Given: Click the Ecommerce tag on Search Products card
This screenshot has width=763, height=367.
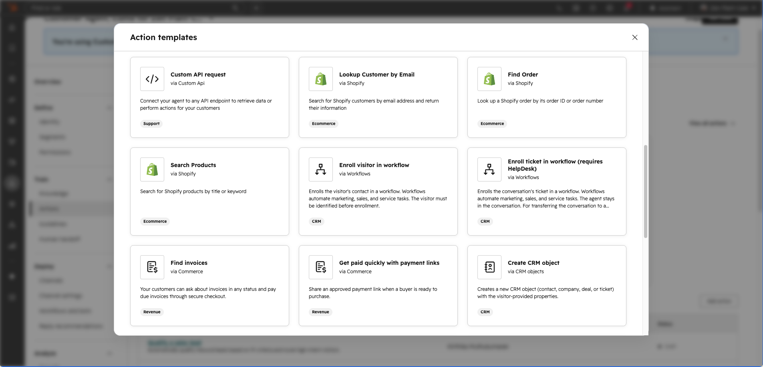Looking at the screenshot, I should tap(155, 222).
